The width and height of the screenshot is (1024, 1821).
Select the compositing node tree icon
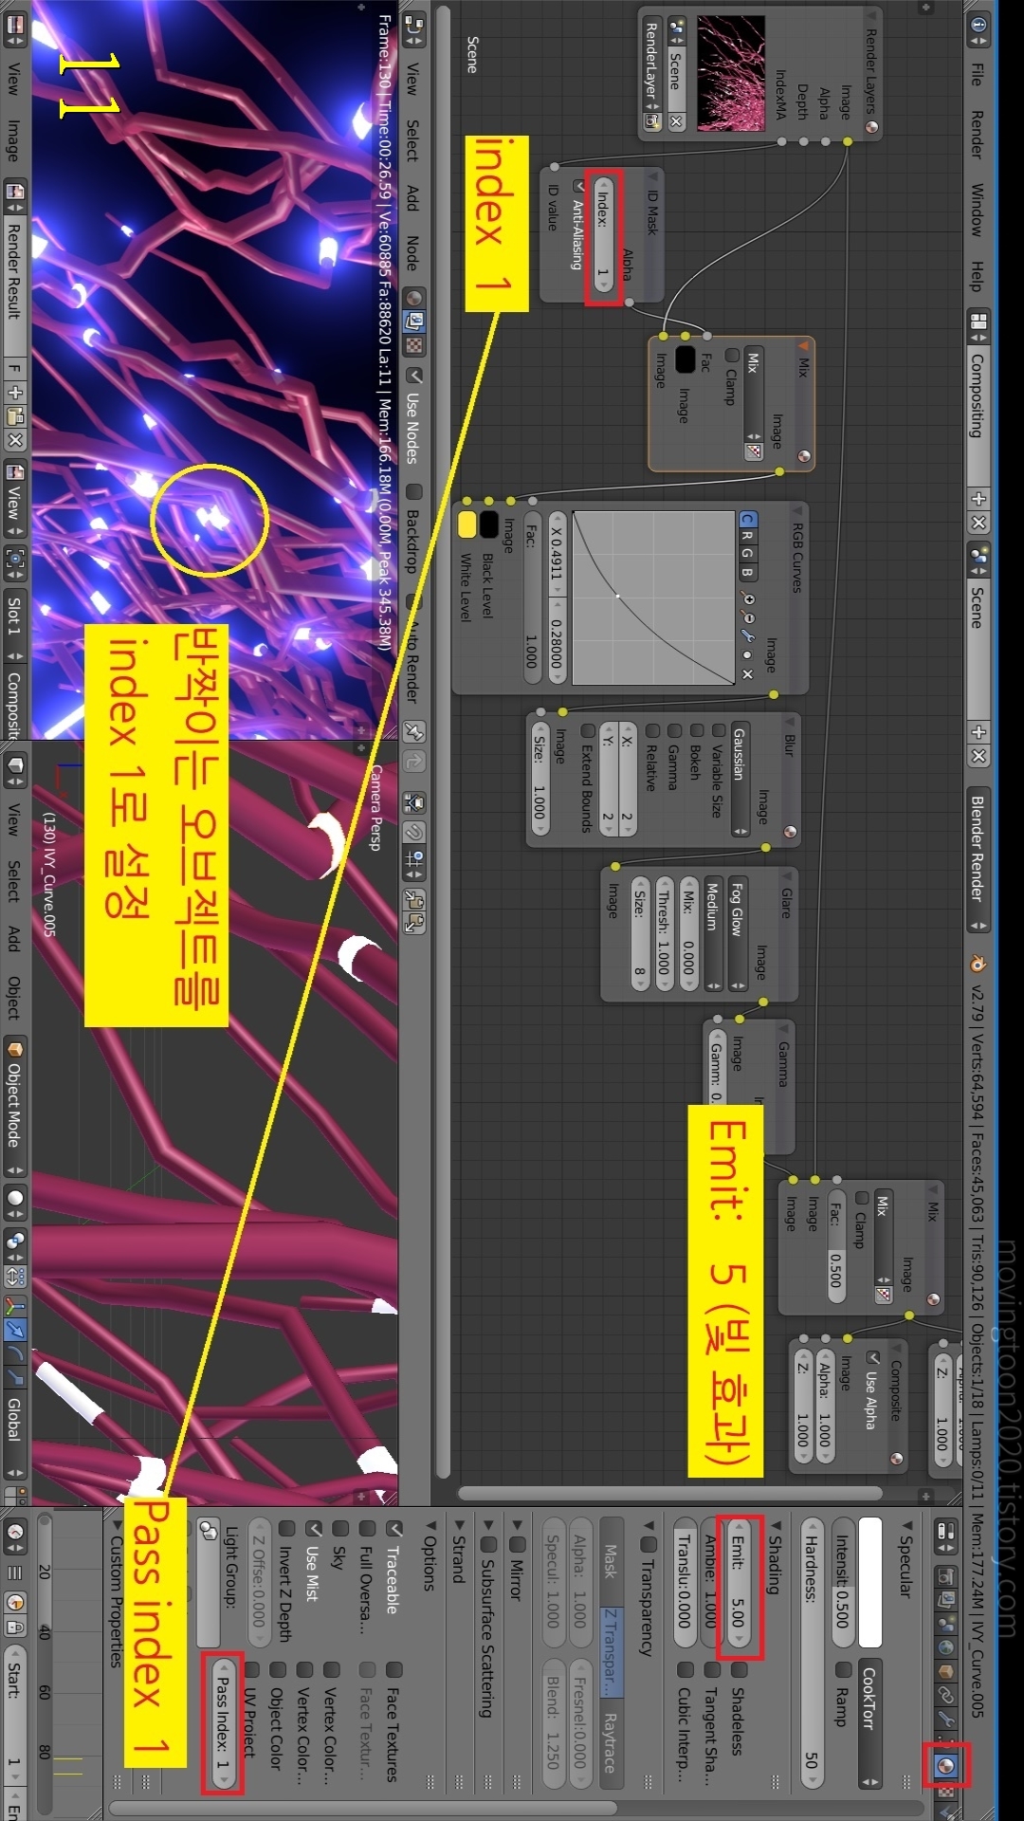[x=414, y=321]
